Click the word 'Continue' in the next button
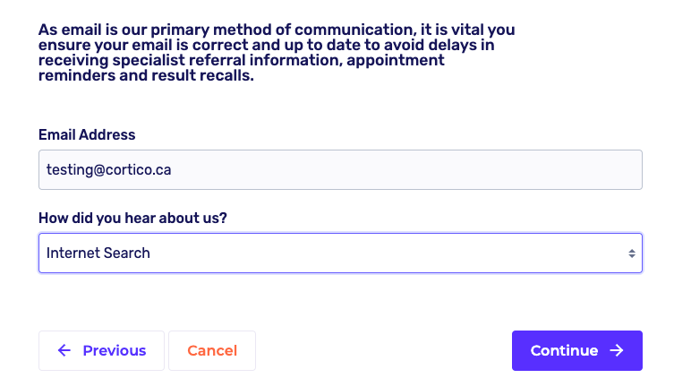This screenshot has height=378, width=674. coord(564,351)
